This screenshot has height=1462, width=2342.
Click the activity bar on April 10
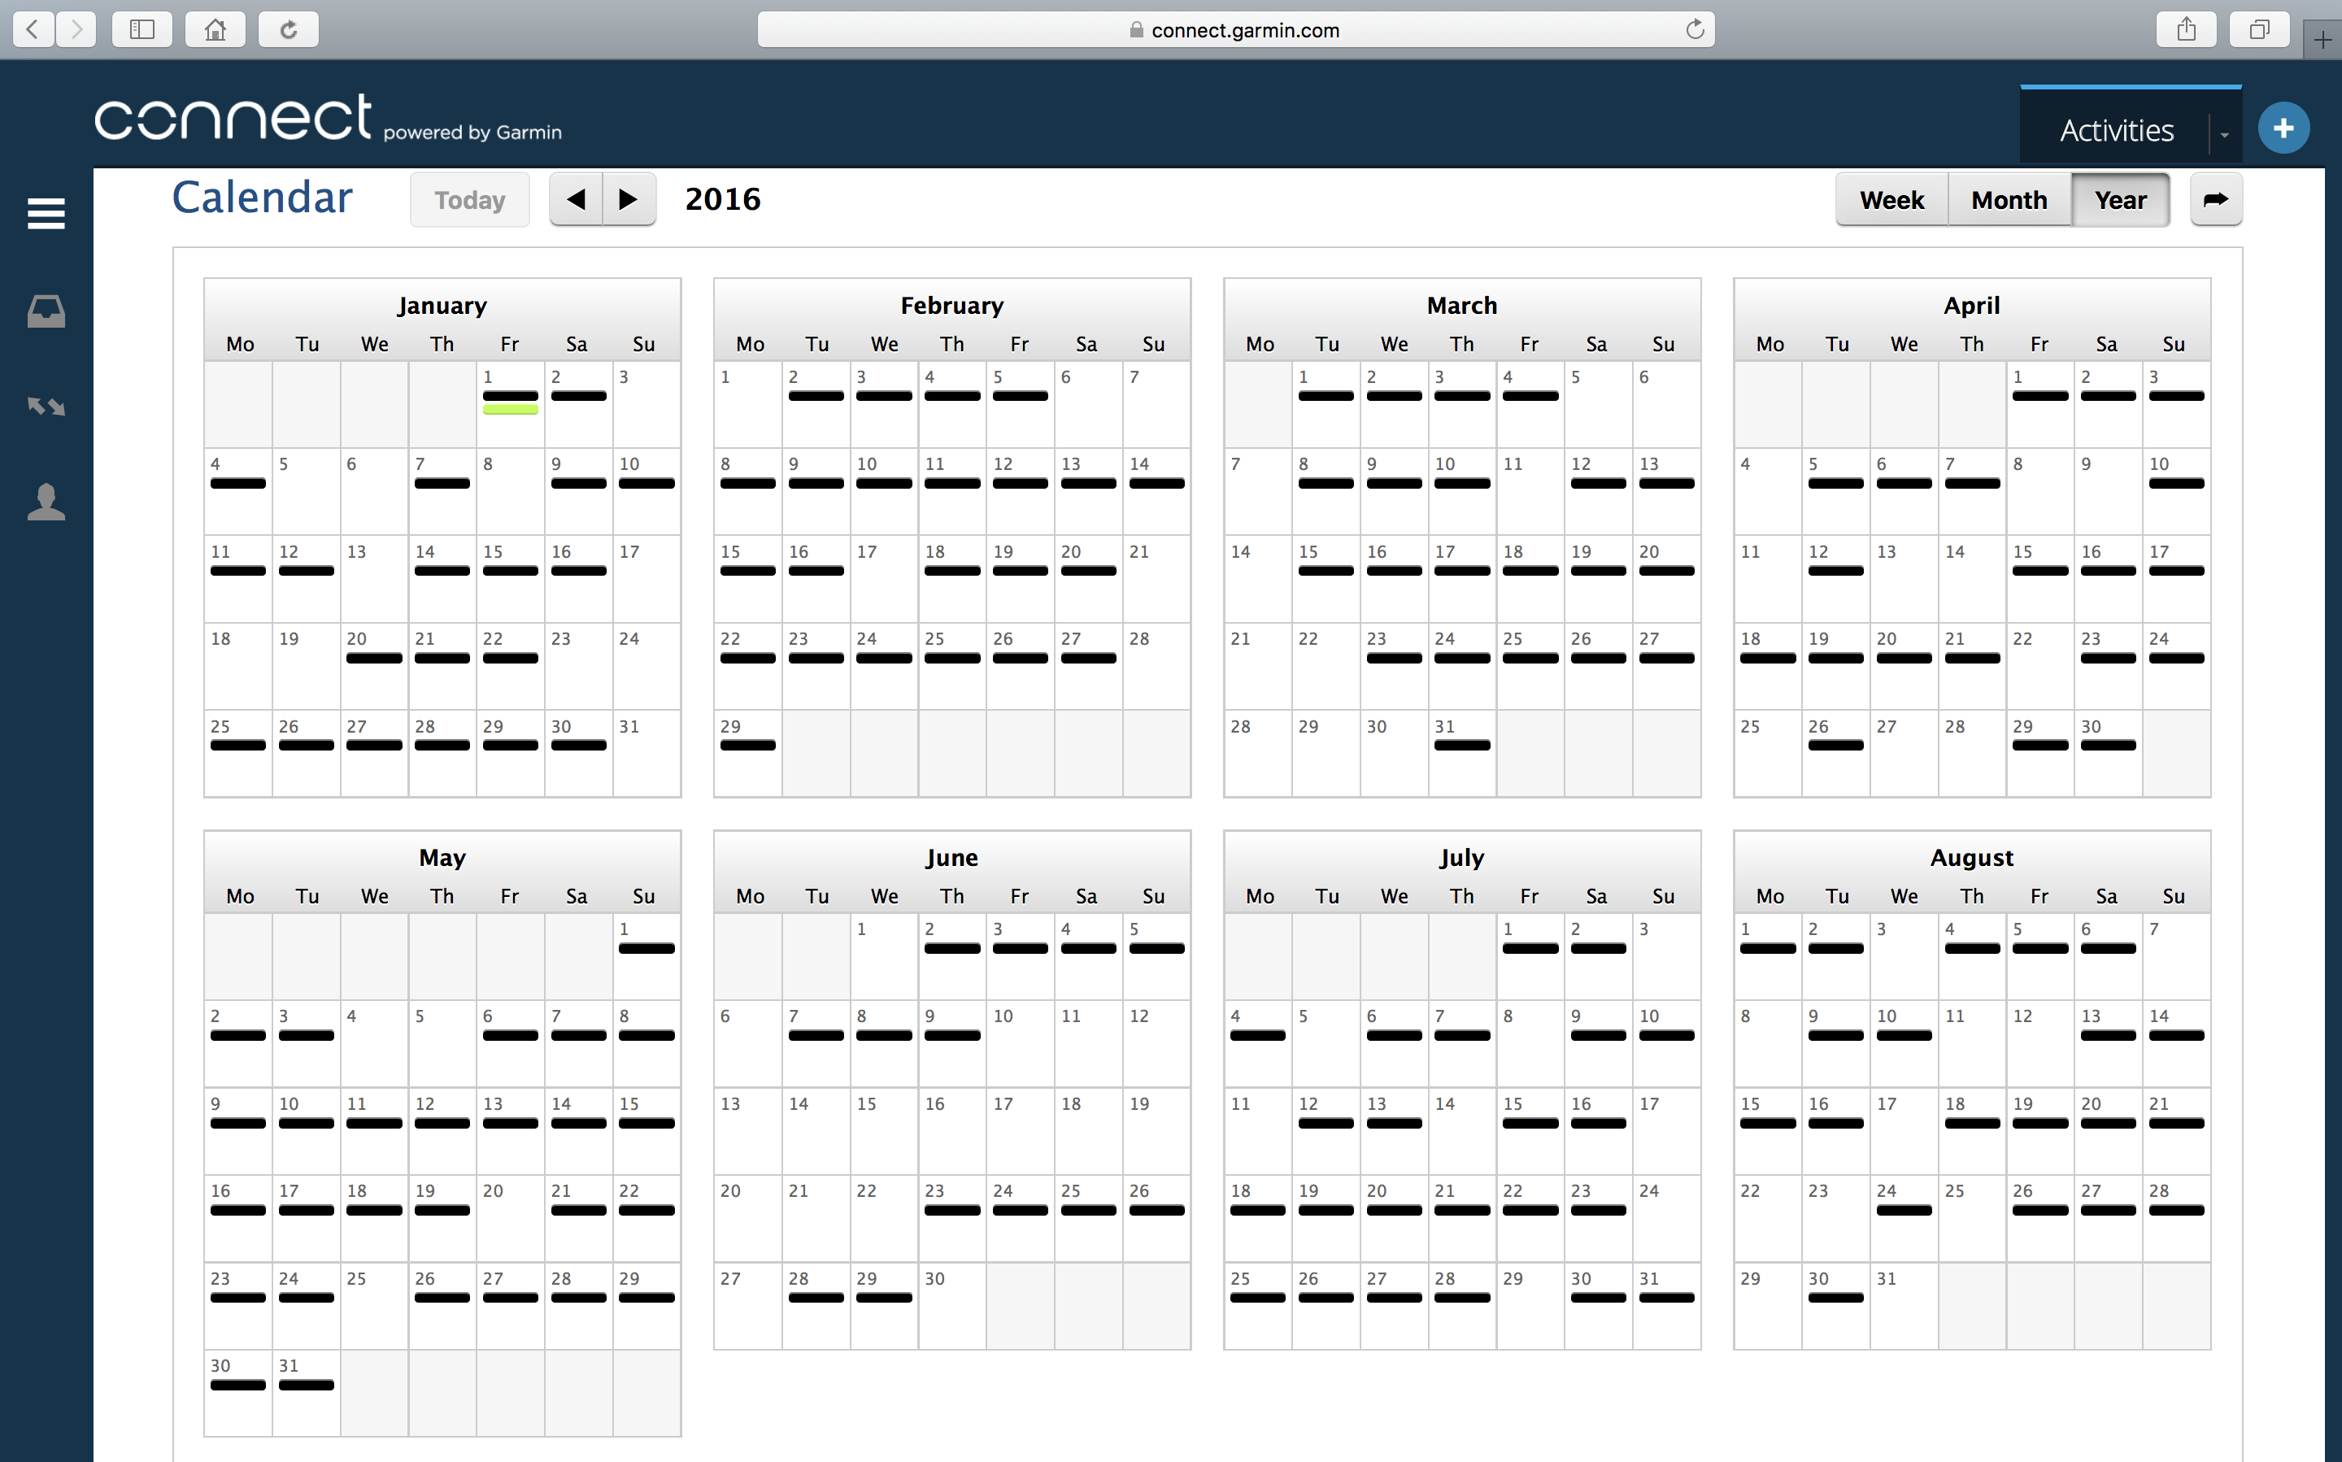click(2175, 482)
